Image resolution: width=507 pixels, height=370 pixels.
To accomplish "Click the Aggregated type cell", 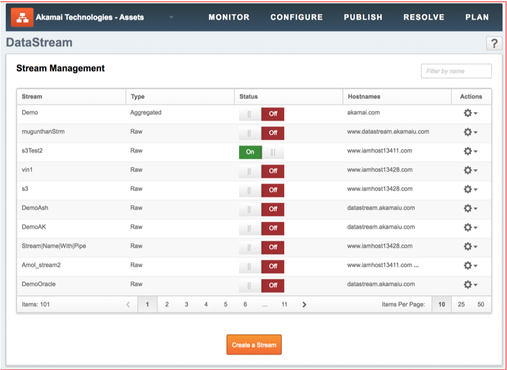I will click(x=146, y=113).
